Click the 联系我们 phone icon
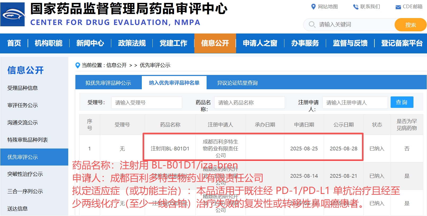Viewport: 427px width, 216px height. [x=356, y=7]
